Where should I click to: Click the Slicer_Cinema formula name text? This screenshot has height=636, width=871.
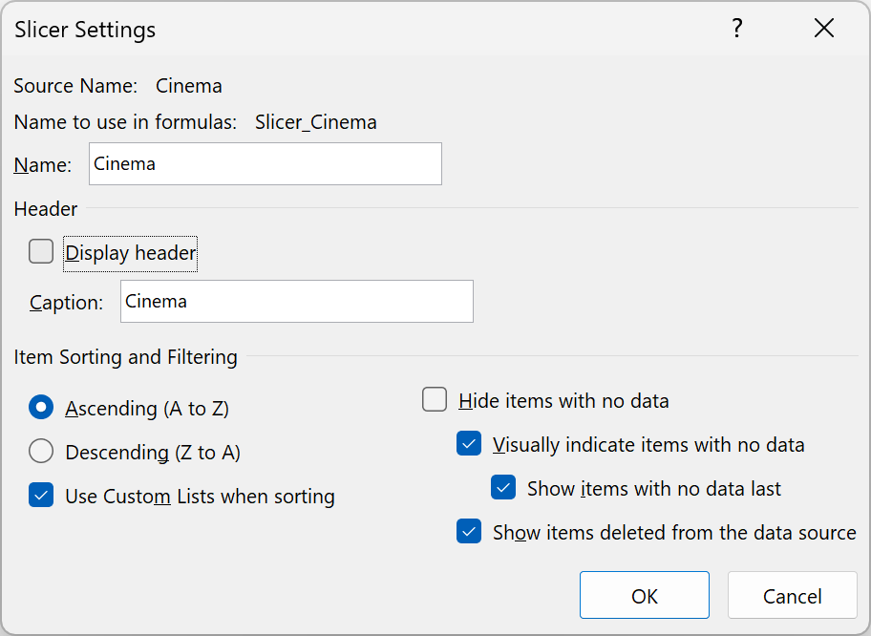pos(315,121)
